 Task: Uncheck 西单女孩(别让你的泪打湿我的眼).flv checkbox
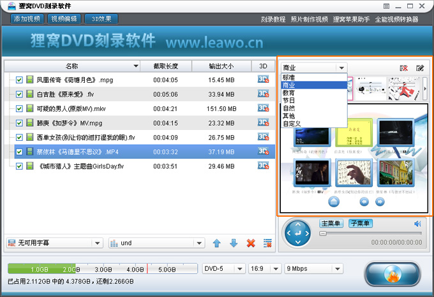[19, 137]
